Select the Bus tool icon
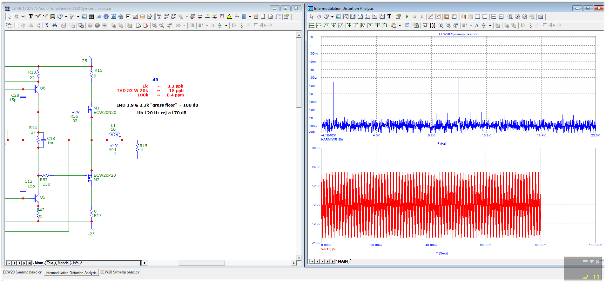The image size is (606, 282). (x=52, y=16)
